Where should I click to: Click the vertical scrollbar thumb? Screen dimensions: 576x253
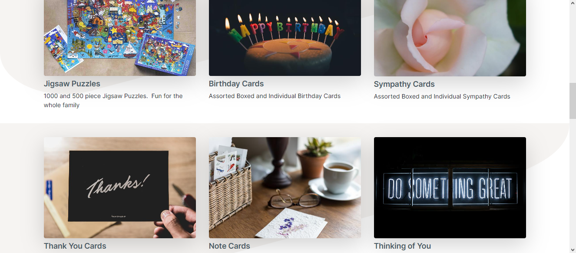click(x=573, y=101)
